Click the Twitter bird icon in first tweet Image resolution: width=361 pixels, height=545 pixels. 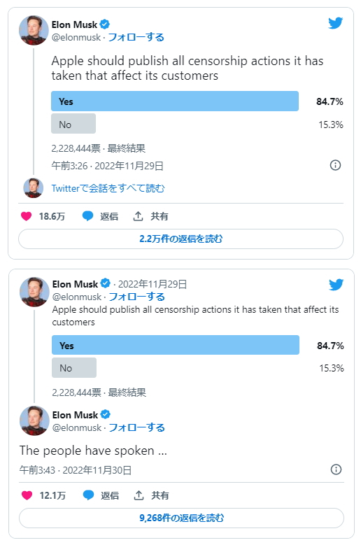tap(335, 23)
